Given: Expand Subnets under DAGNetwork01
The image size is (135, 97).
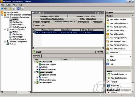Looking at the screenshot, I should (37, 67).
